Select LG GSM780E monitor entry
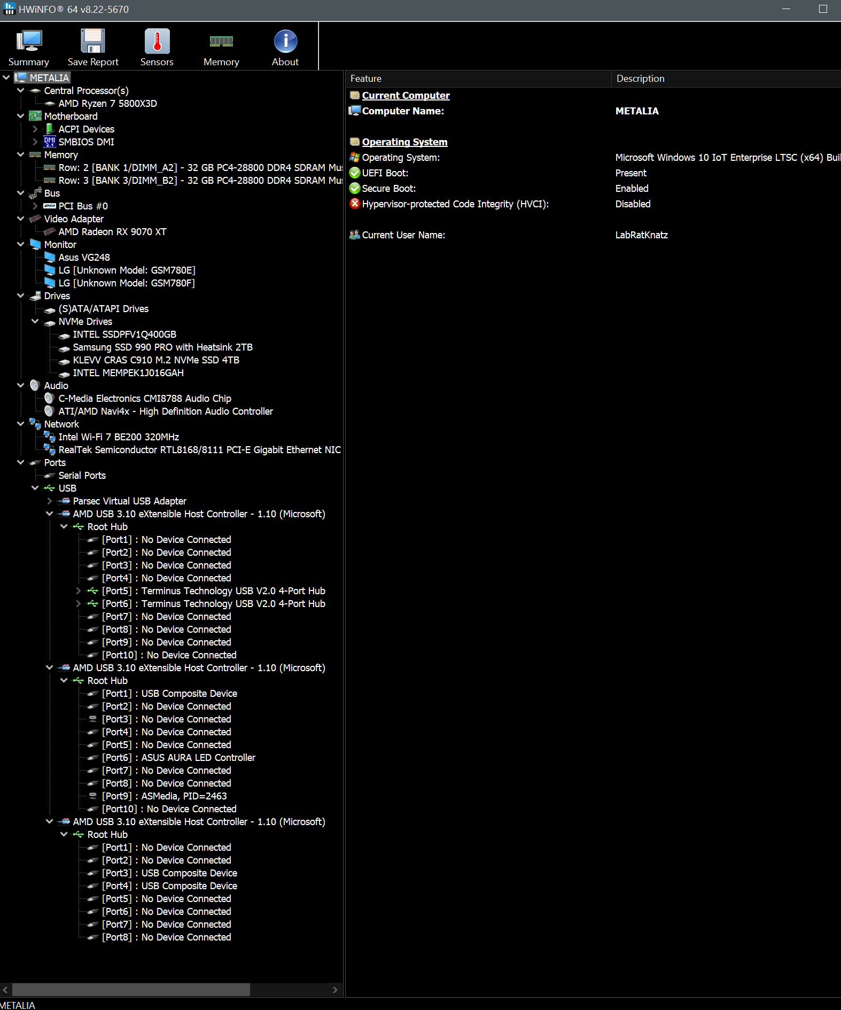This screenshot has height=1010, width=841. pyautogui.click(x=127, y=270)
